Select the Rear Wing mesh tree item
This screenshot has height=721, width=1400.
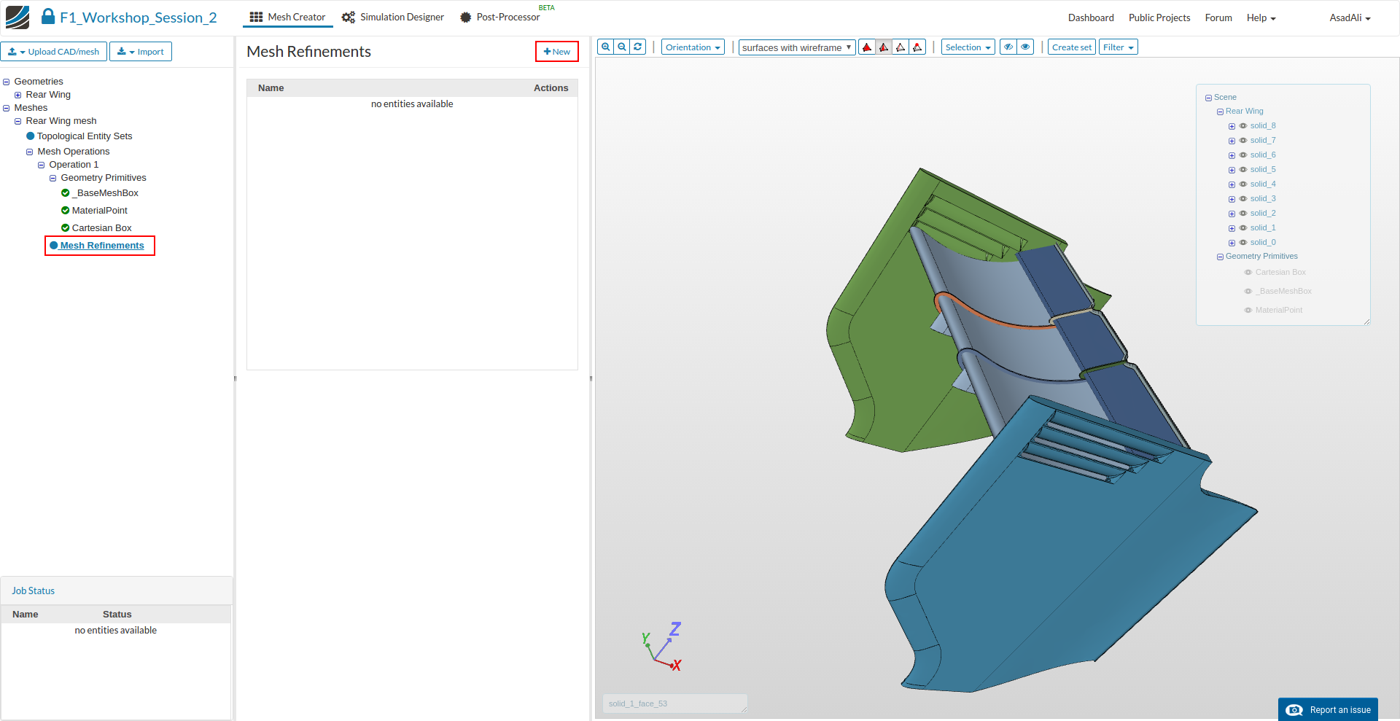[61, 121]
